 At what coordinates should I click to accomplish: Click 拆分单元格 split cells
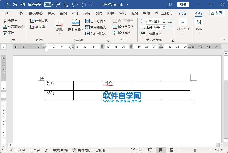click(x=123, y=27)
